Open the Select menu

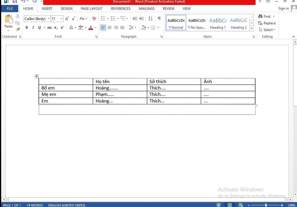point(267,30)
